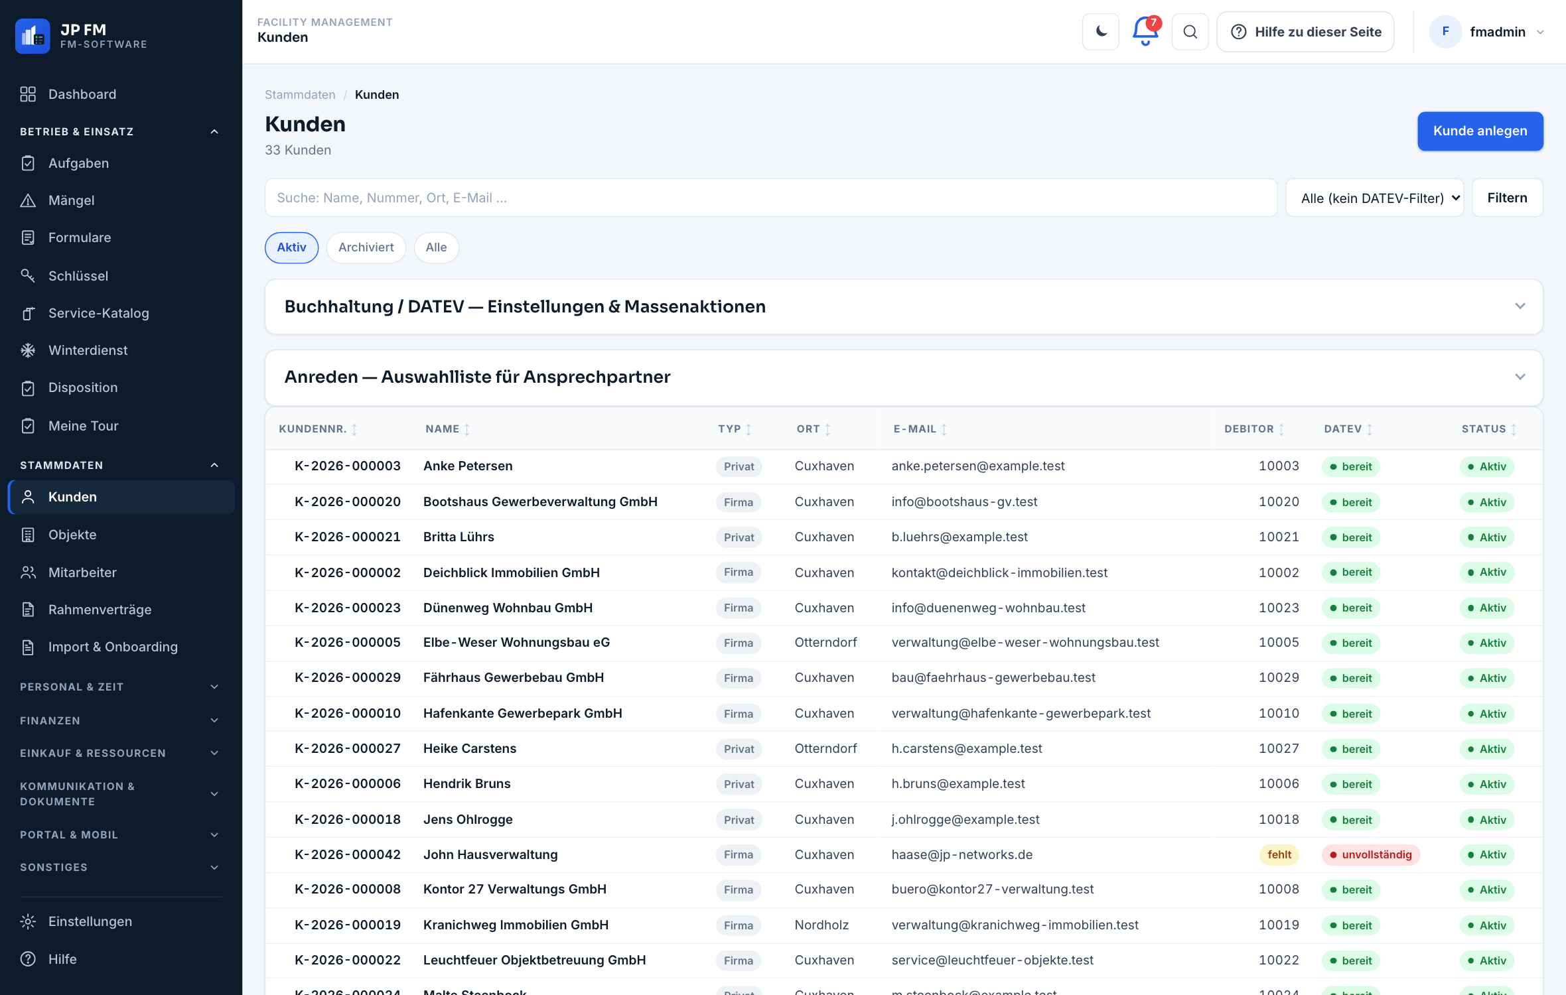Viewport: 1566px width, 995px height.
Task: Open the Dashboard icon in sidebar
Action: tap(28, 94)
